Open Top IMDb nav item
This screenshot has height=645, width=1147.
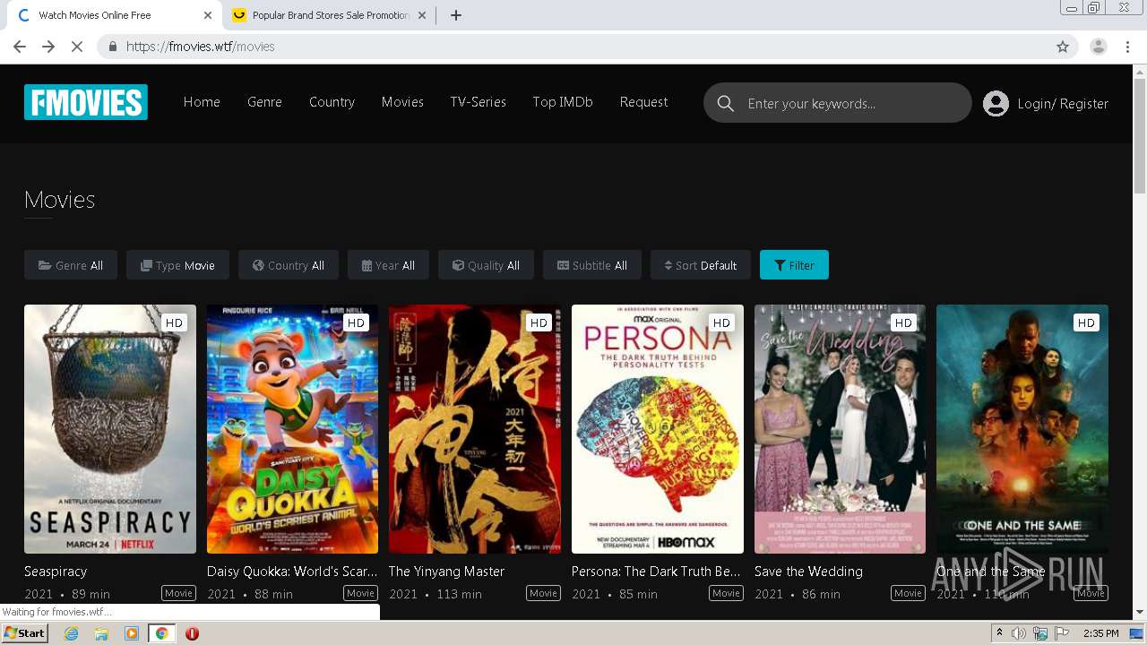point(563,102)
